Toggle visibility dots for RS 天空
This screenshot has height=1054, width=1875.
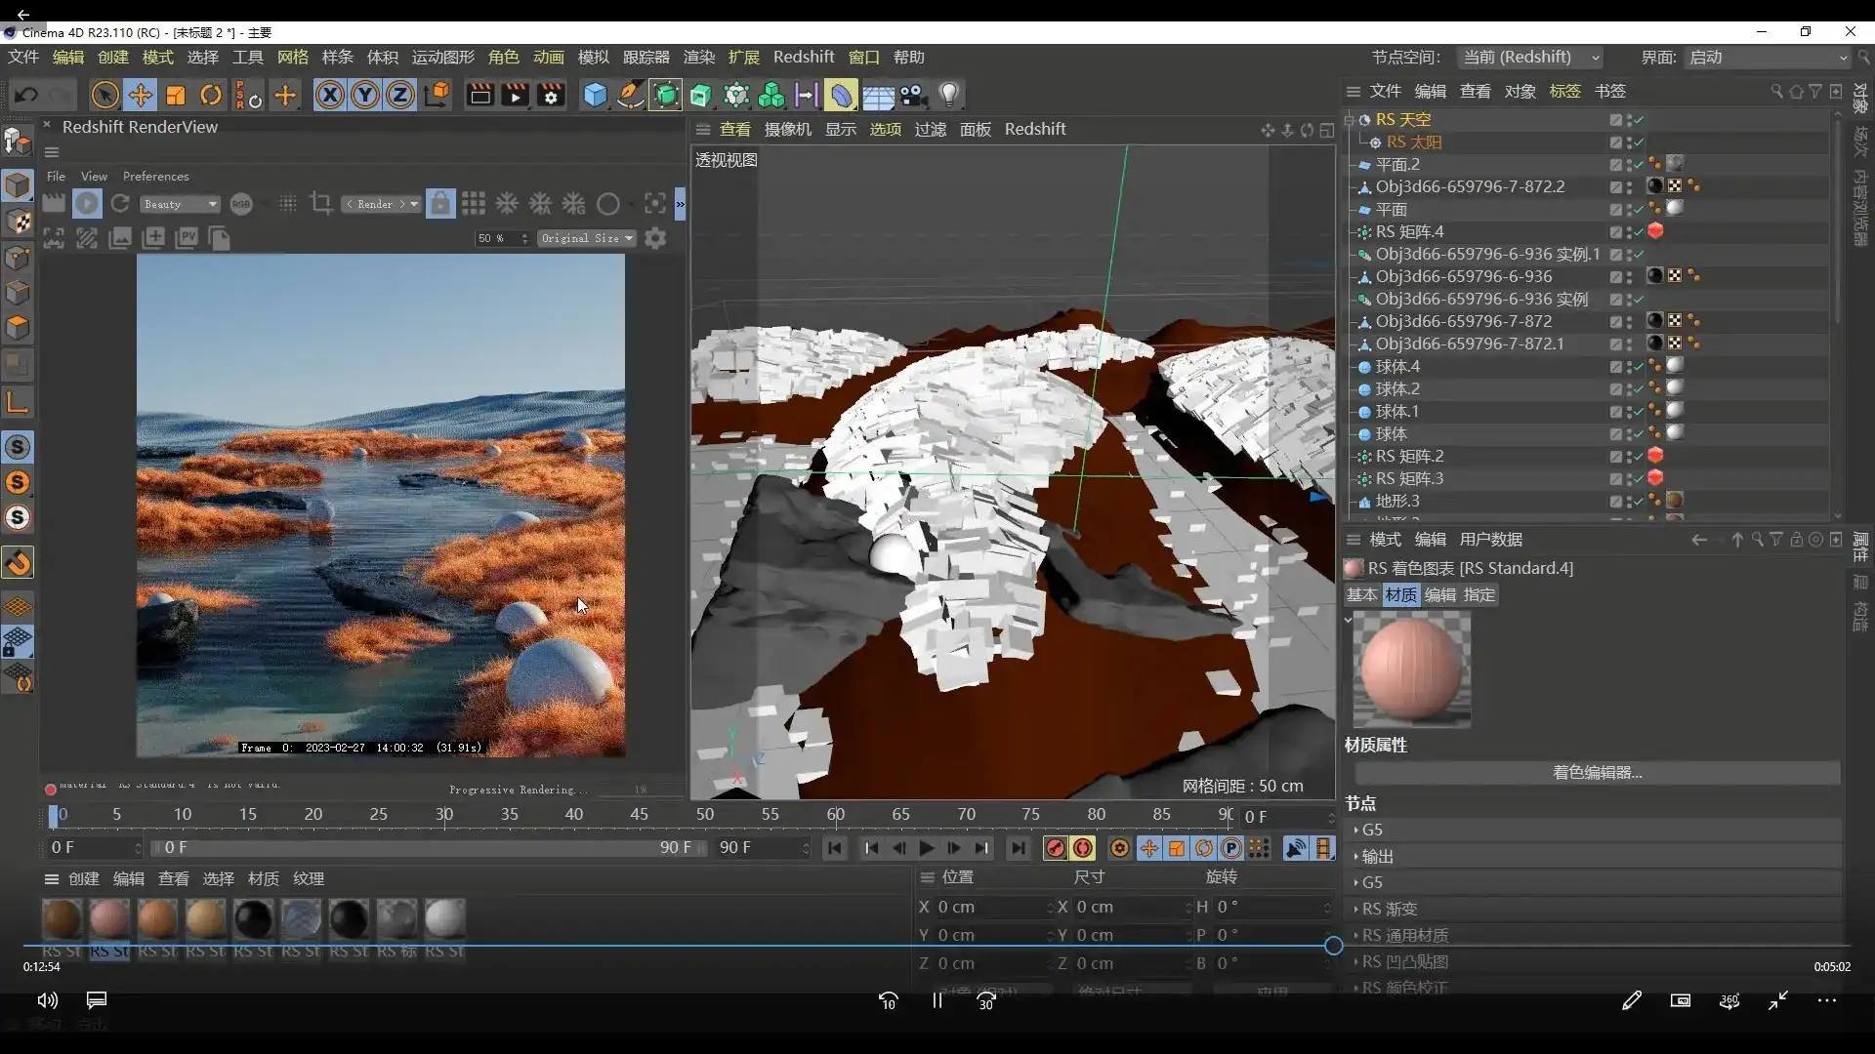[x=1629, y=120]
